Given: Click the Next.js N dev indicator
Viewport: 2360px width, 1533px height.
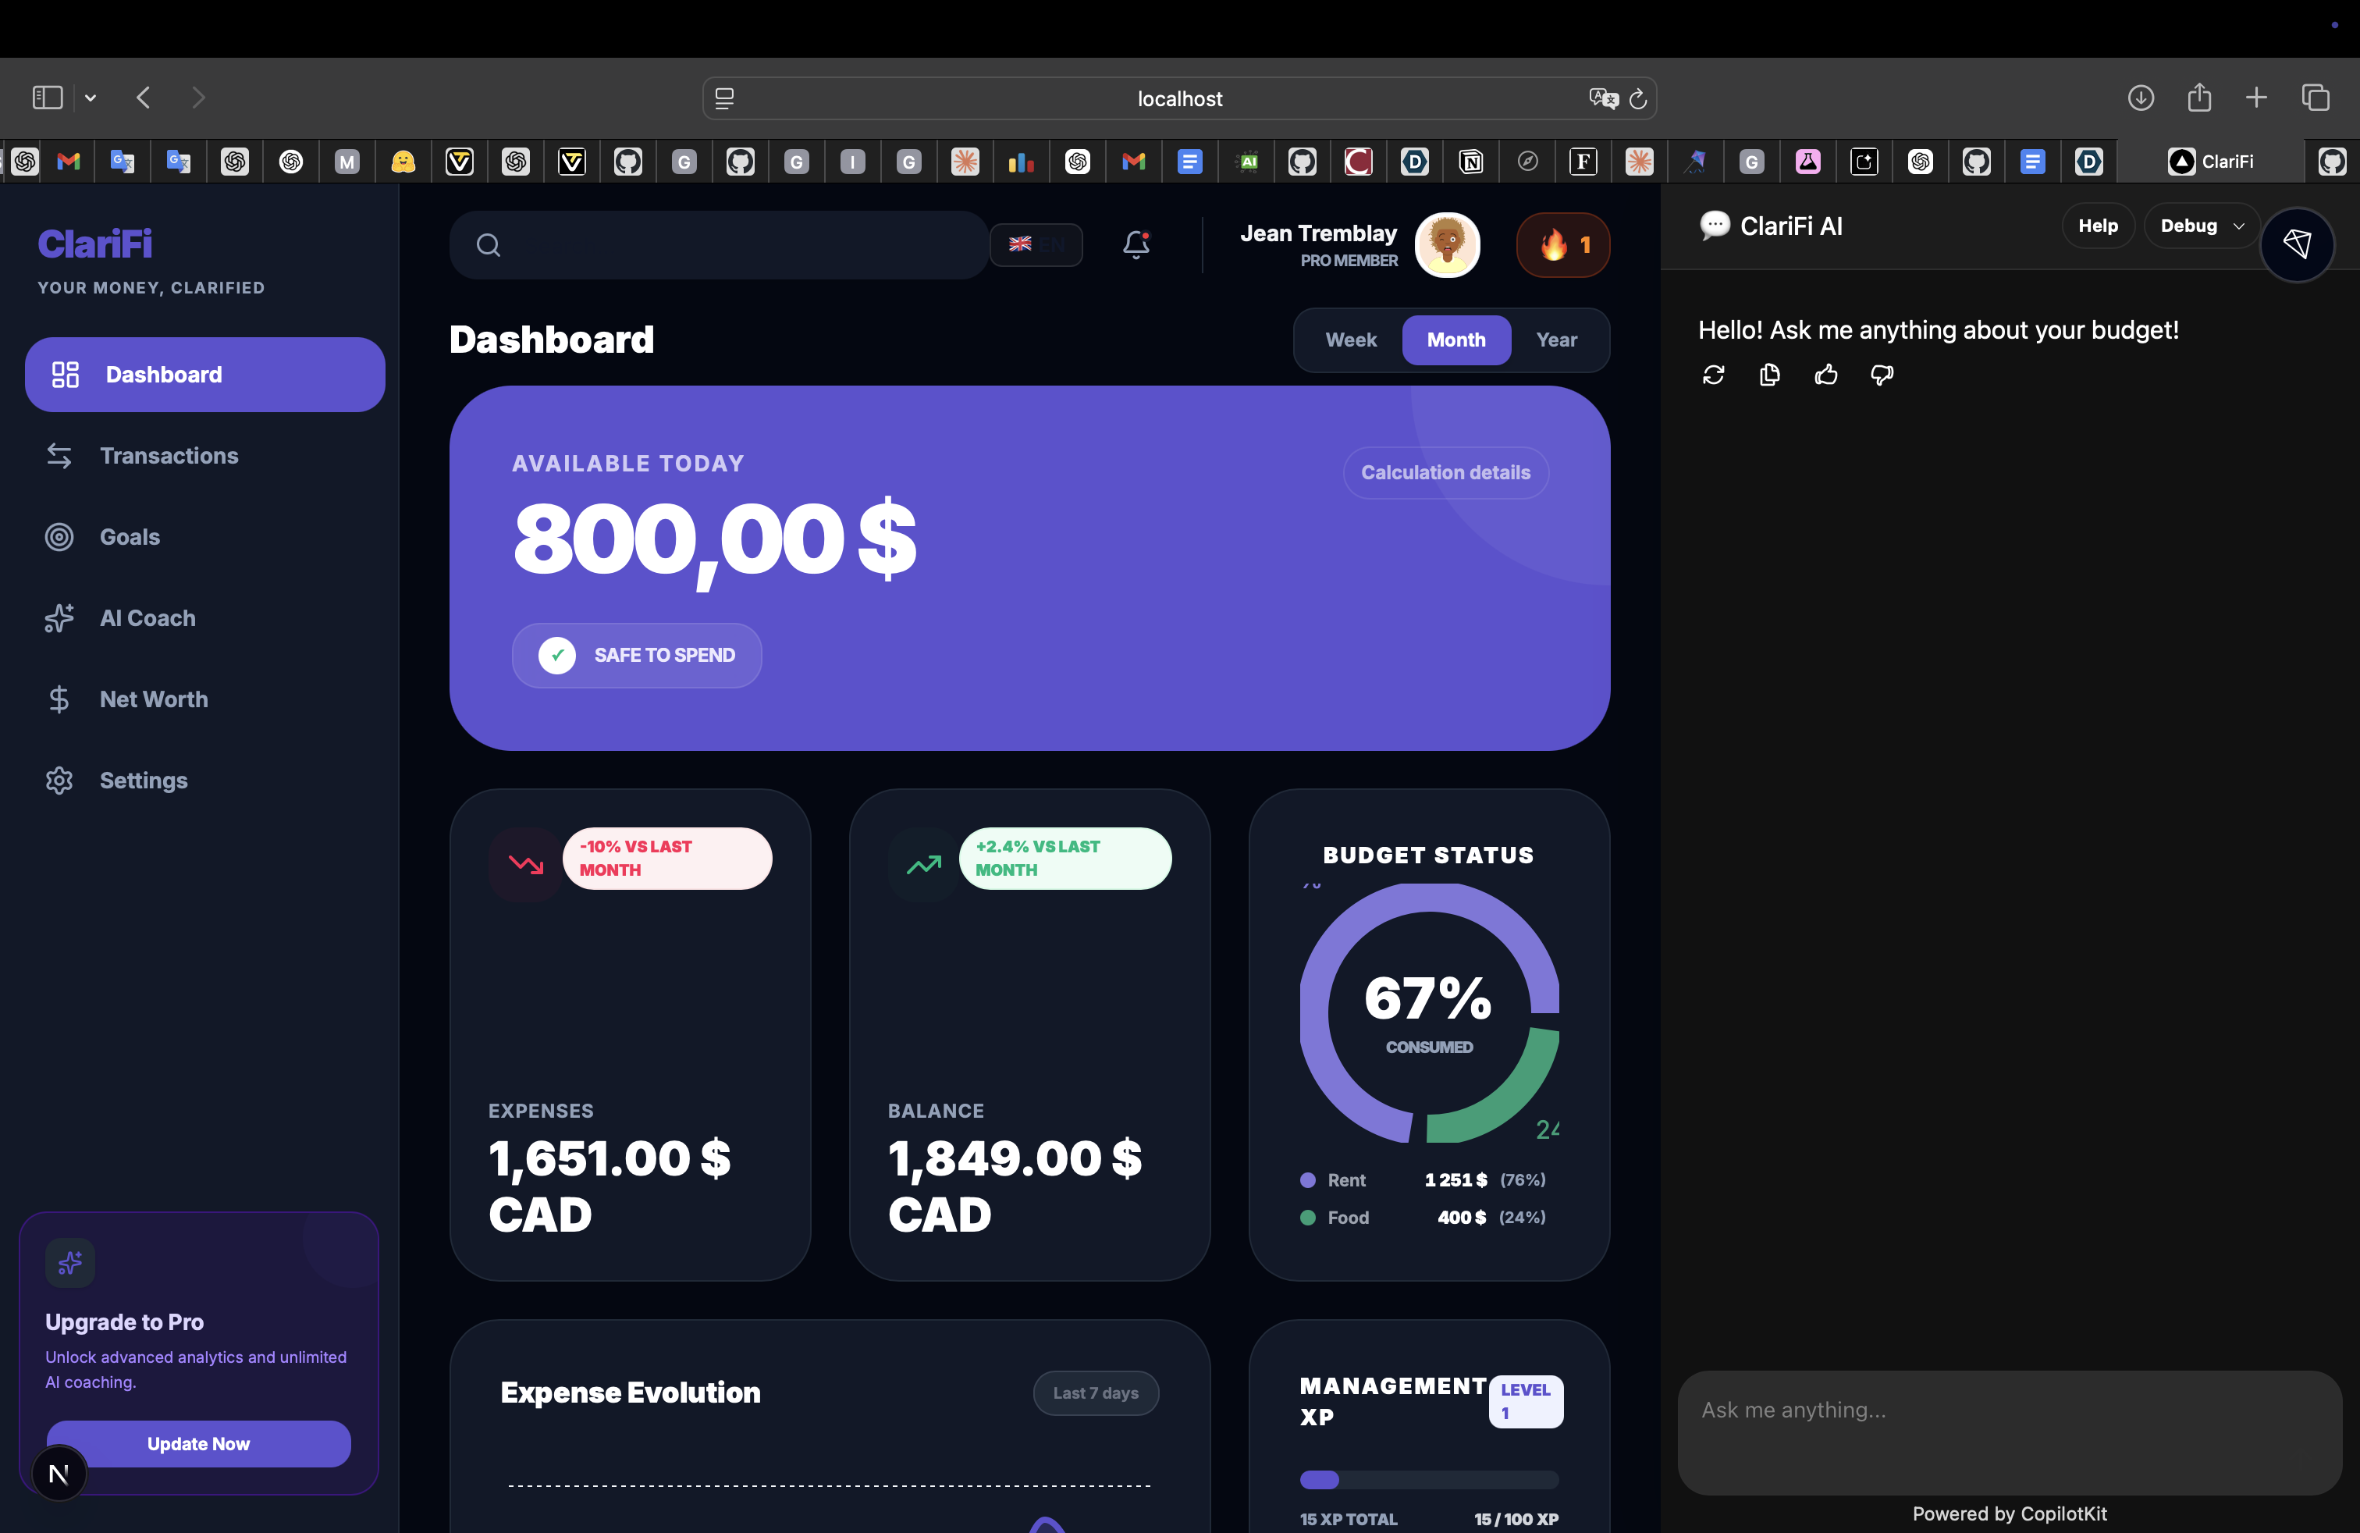Looking at the screenshot, I should click(59, 1474).
